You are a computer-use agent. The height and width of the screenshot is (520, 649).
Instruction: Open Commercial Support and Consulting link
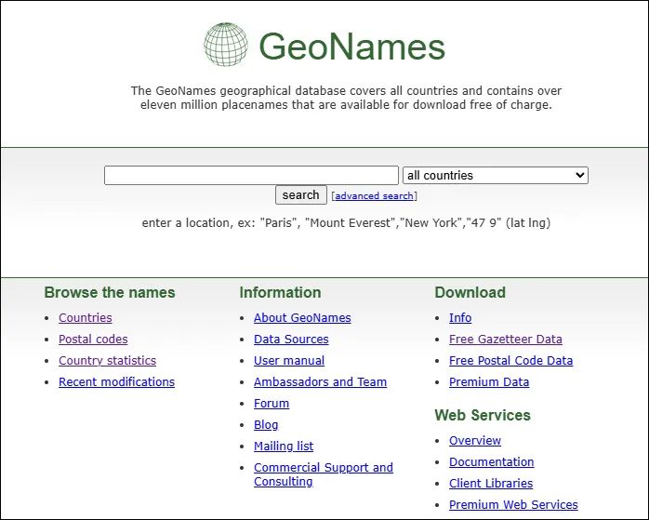[324, 474]
